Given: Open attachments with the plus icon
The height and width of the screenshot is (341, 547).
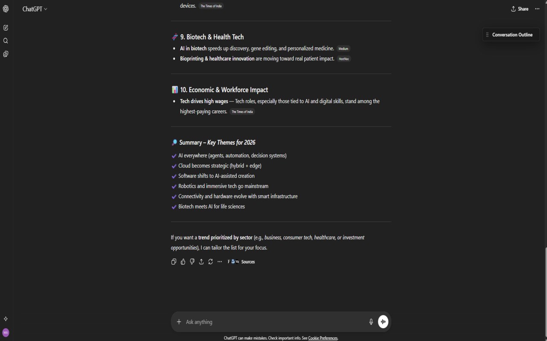Looking at the screenshot, I should click(x=179, y=322).
